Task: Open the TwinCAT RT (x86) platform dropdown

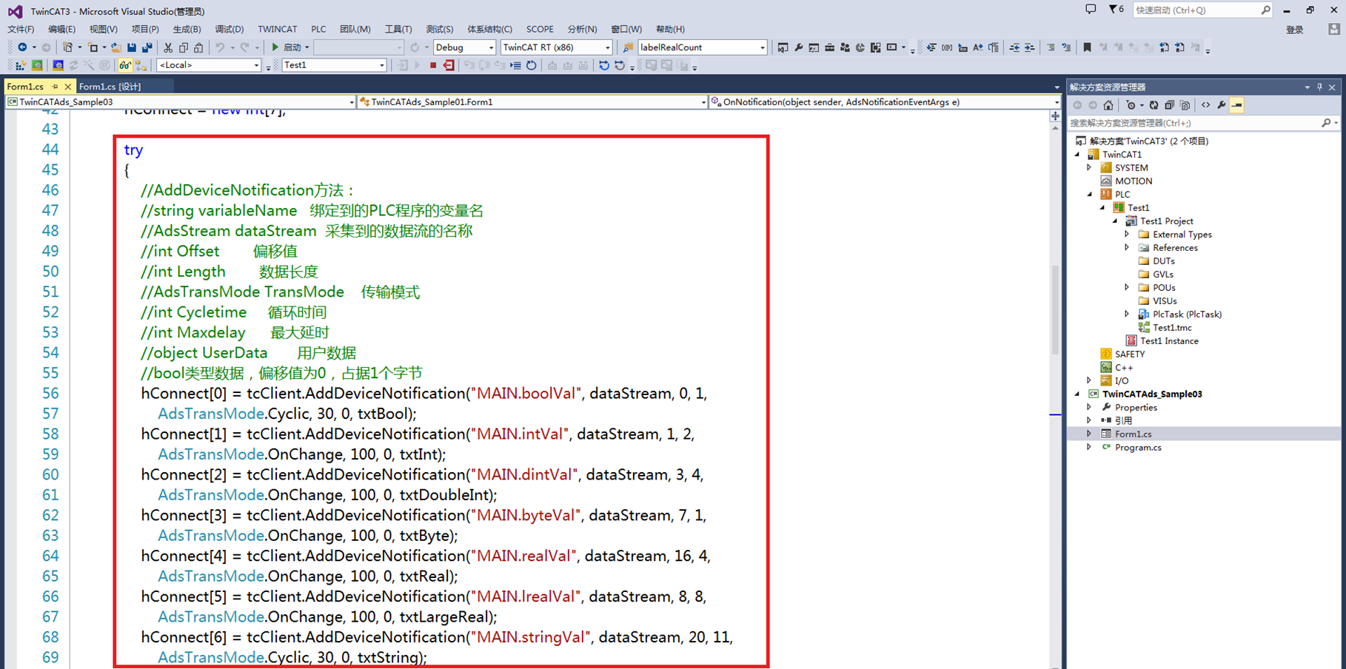Action: point(556,47)
